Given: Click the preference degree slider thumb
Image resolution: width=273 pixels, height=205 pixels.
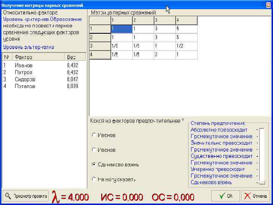Looking at the screenshot, I should [262, 182].
